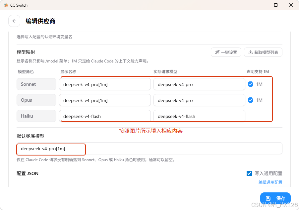Click the Sonnet model role label
Image resolution: width=299 pixels, height=210 pixels.
36,84
